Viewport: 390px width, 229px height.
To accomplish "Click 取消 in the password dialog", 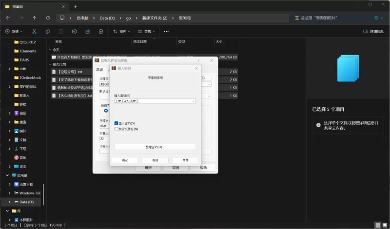I will (155, 160).
